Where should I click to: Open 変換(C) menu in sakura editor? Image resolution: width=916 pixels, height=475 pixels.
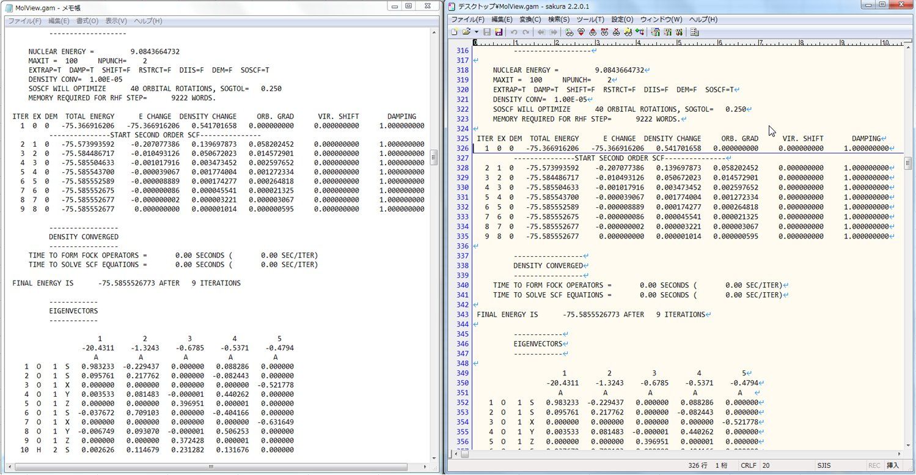tap(530, 20)
